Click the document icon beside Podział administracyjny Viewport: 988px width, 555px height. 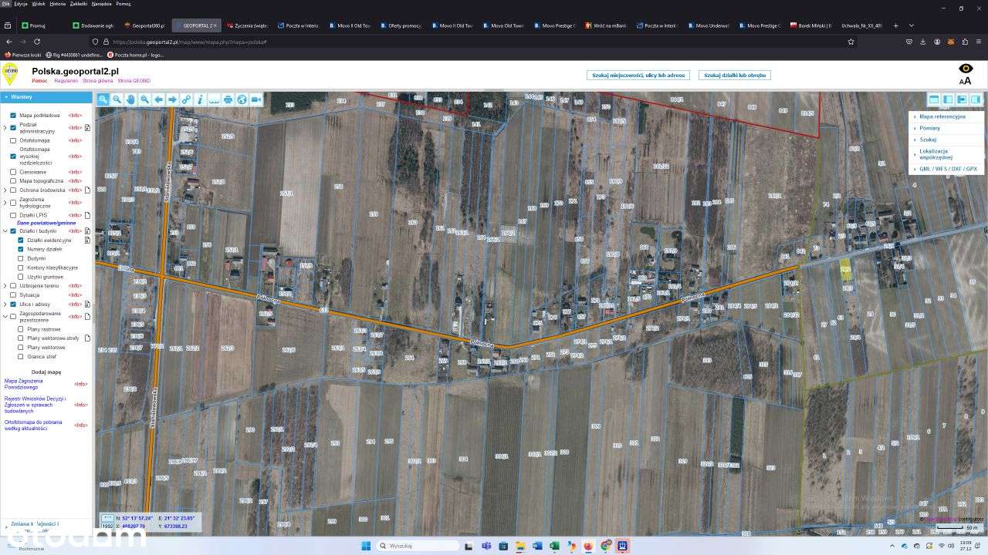point(88,128)
